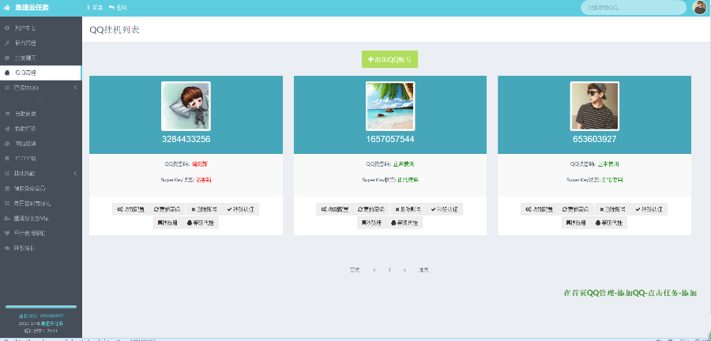Select the active QQ管理 sidebar entry

pos(41,73)
